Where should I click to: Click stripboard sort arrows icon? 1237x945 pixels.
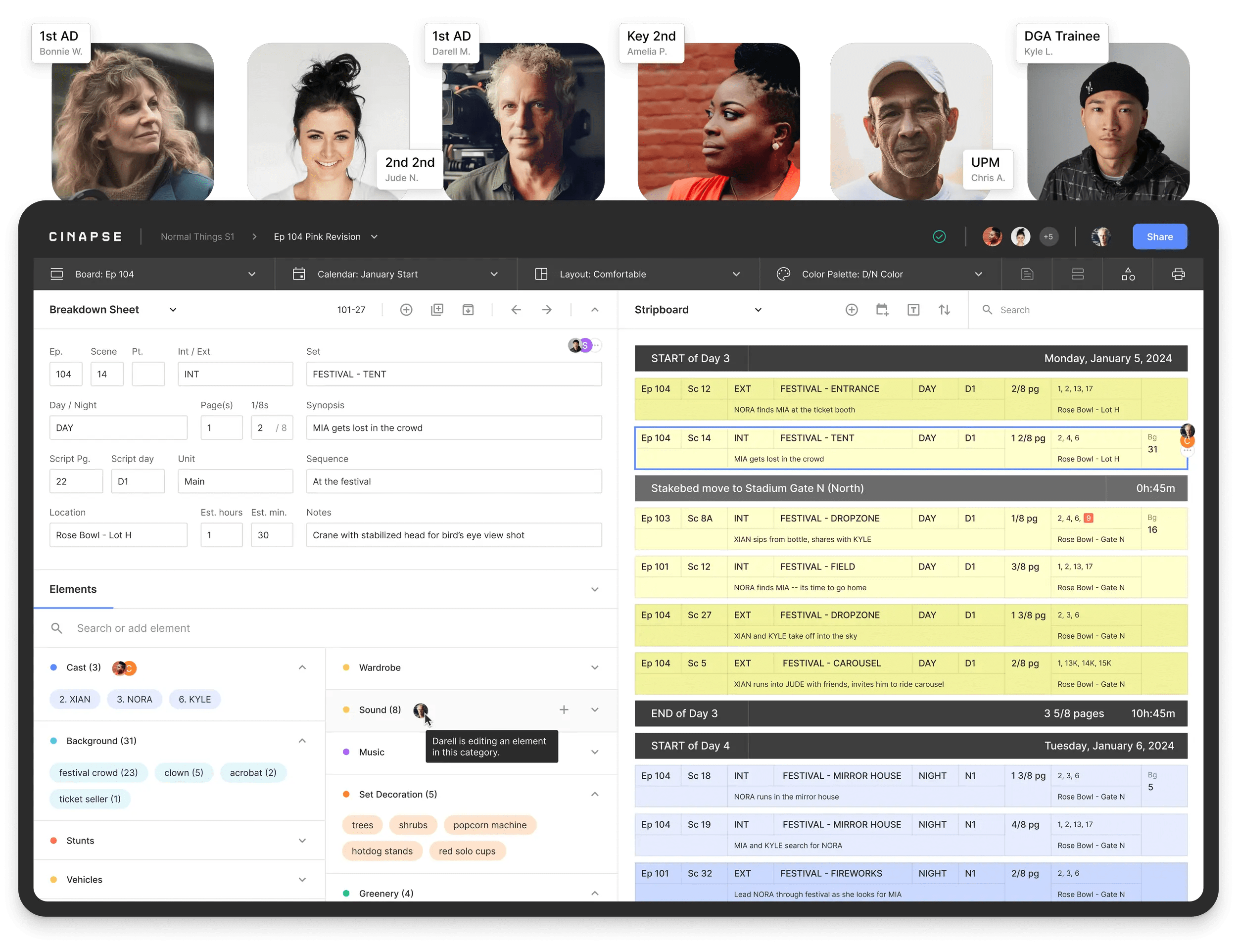944,309
